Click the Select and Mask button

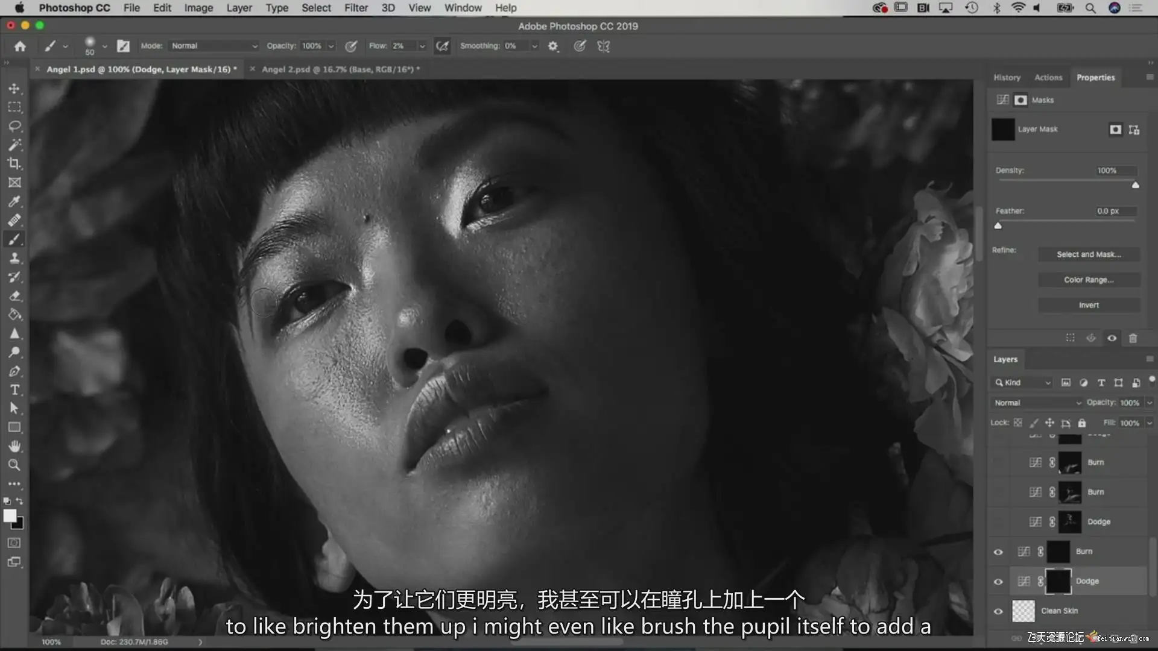(1088, 254)
